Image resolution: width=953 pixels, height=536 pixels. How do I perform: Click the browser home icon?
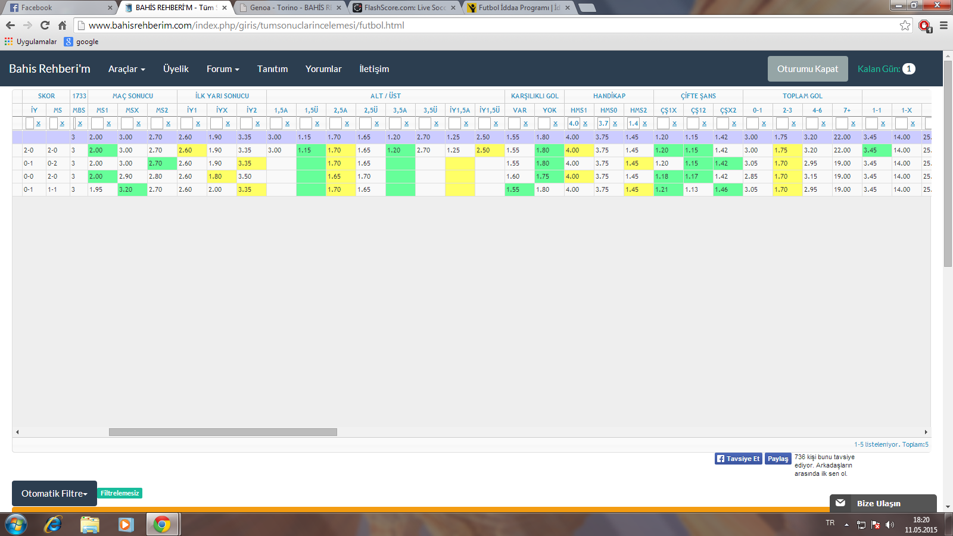point(62,25)
